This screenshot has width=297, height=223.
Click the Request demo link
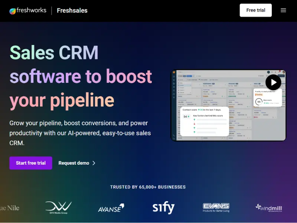coord(74,163)
